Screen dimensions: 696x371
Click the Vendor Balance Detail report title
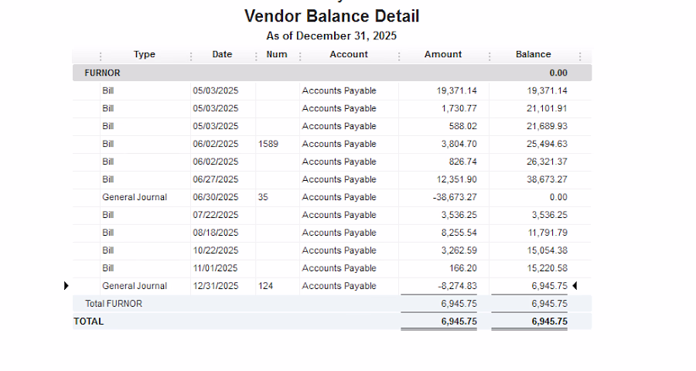[x=332, y=16]
